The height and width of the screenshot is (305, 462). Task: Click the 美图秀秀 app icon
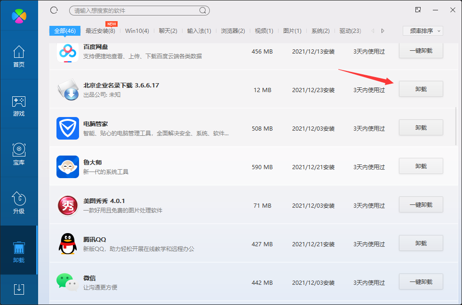(68, 205)
